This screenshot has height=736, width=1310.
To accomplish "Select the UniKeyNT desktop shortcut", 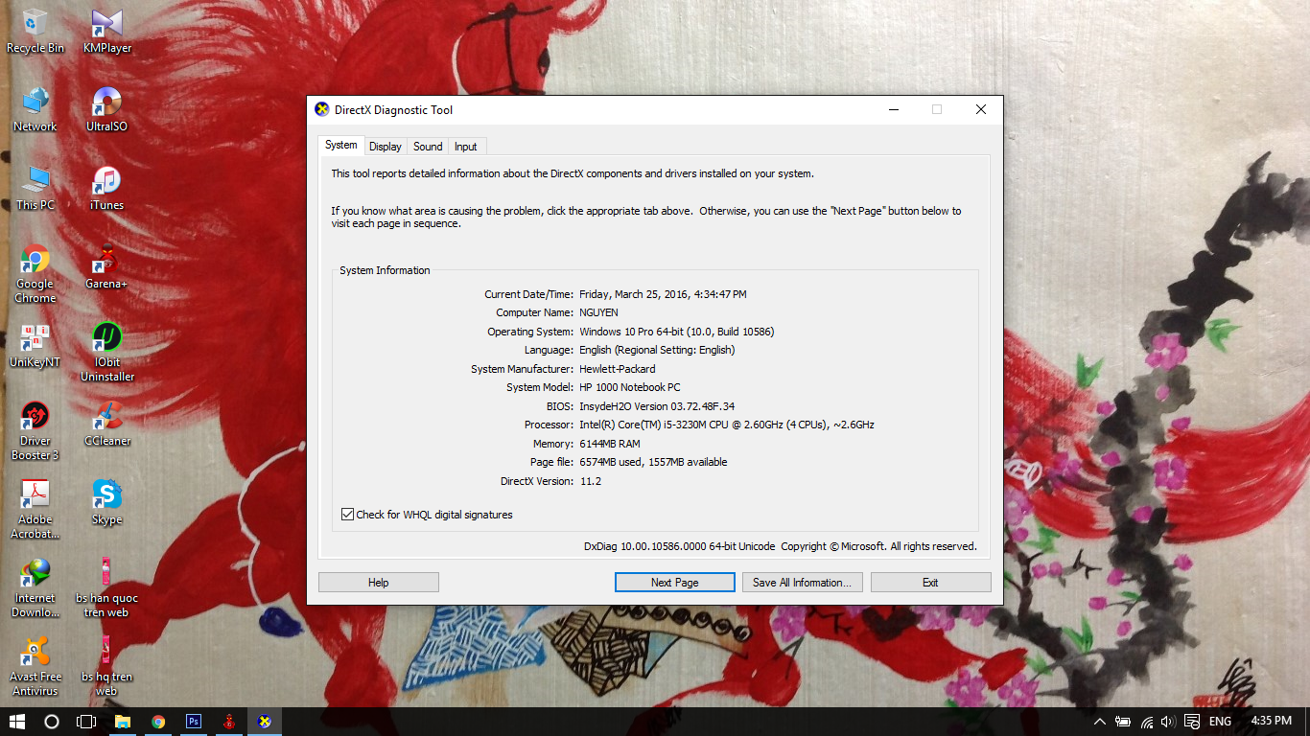I will 35,345.
